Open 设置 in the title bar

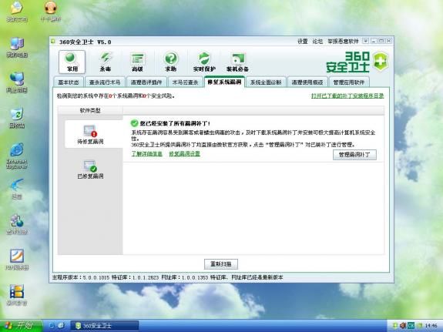click(302, 42)
